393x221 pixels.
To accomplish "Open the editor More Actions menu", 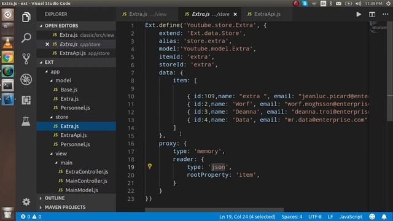I will tap(386, 14).
